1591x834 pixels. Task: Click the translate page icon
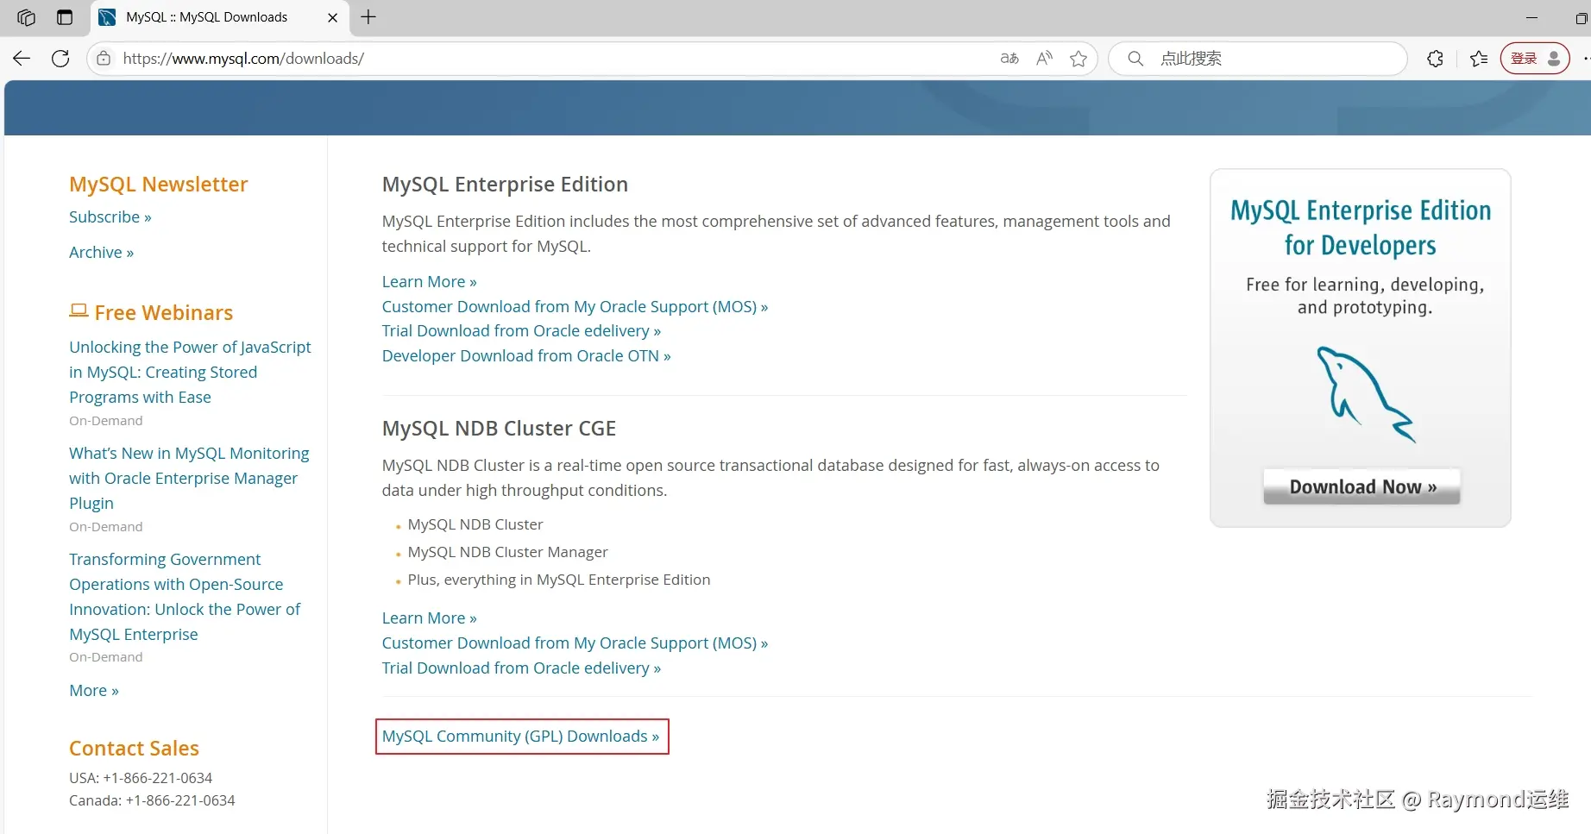pos(1009,59)
